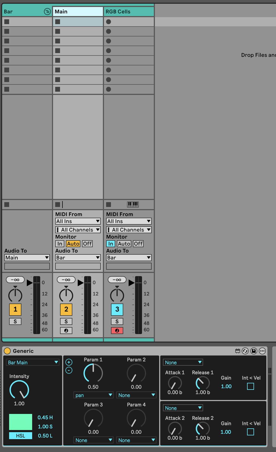Solo the Bar track
276x452 pixels.
(15, 321)
